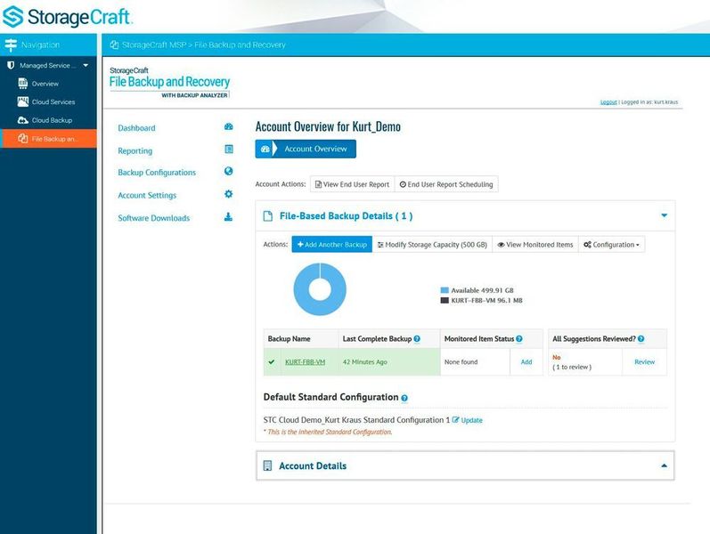Click the storage usage donut chart
Image resolution: width=710 pixels, height=534 pixels.
[320, 289]
